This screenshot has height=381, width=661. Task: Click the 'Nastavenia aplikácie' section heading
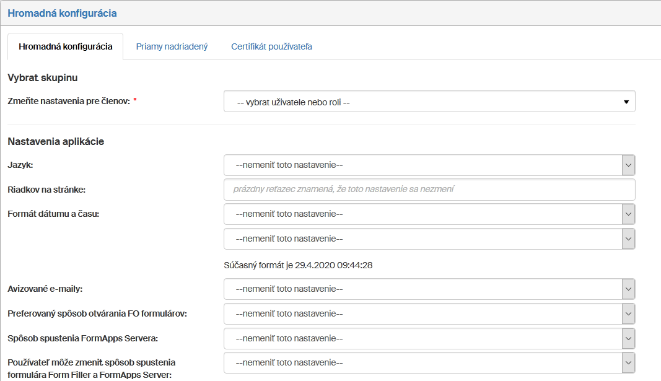pyautogui.click(x=56, y=141)
